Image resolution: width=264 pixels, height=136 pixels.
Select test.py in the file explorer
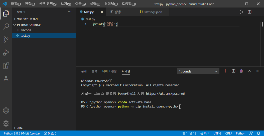[44, 36]
